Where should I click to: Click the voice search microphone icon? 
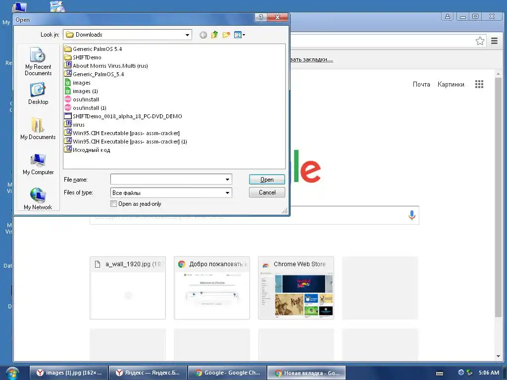pos(411,215)
